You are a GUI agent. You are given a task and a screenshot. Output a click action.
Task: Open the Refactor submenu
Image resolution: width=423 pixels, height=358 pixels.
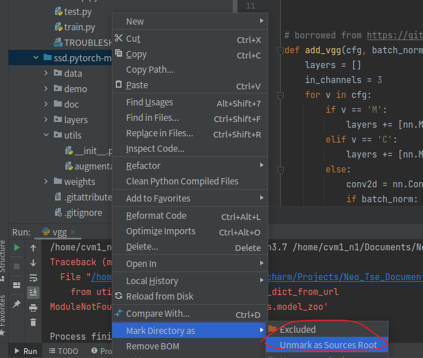(190, 166)
